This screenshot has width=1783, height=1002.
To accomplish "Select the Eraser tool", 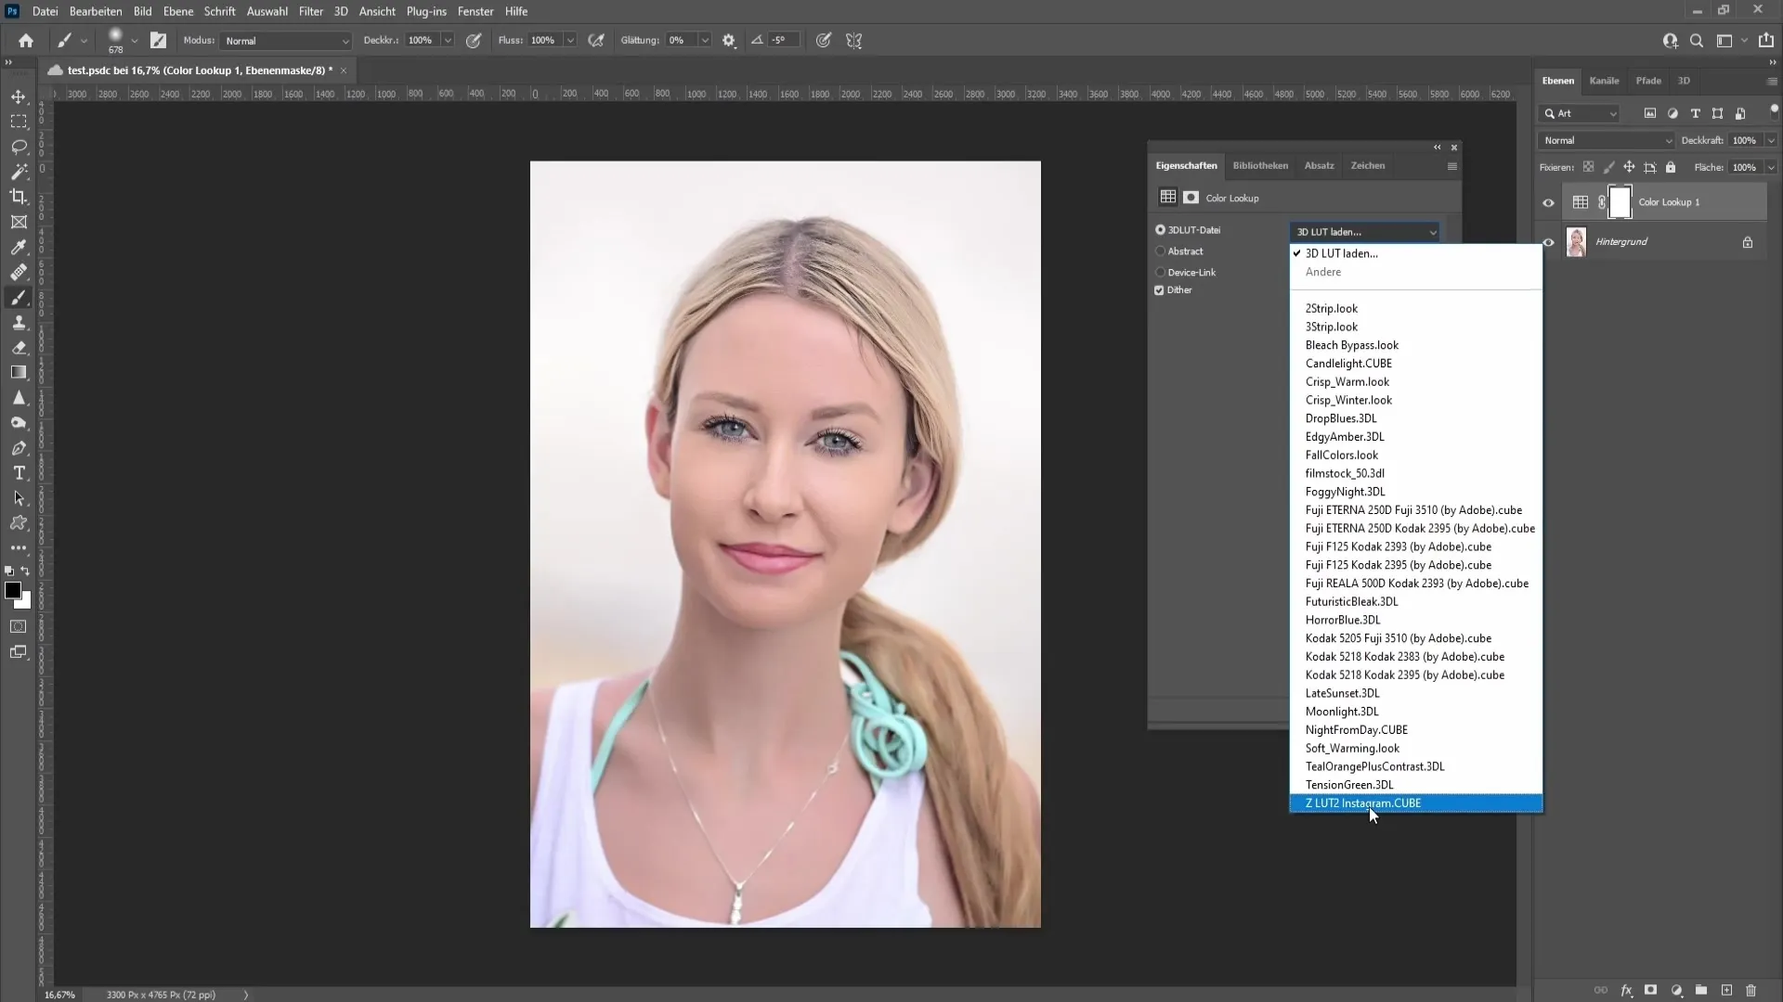I will pyautogui.click(x=19, y=347).
